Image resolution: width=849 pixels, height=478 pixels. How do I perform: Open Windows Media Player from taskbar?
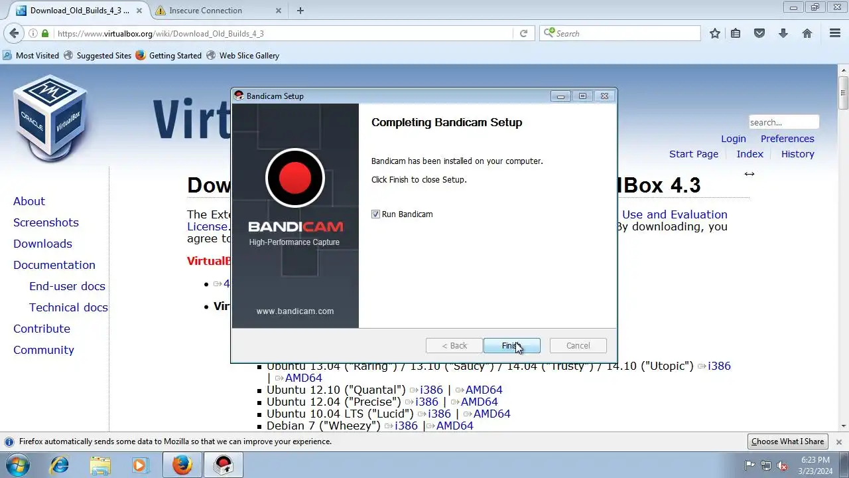click(x=140, y=465)
